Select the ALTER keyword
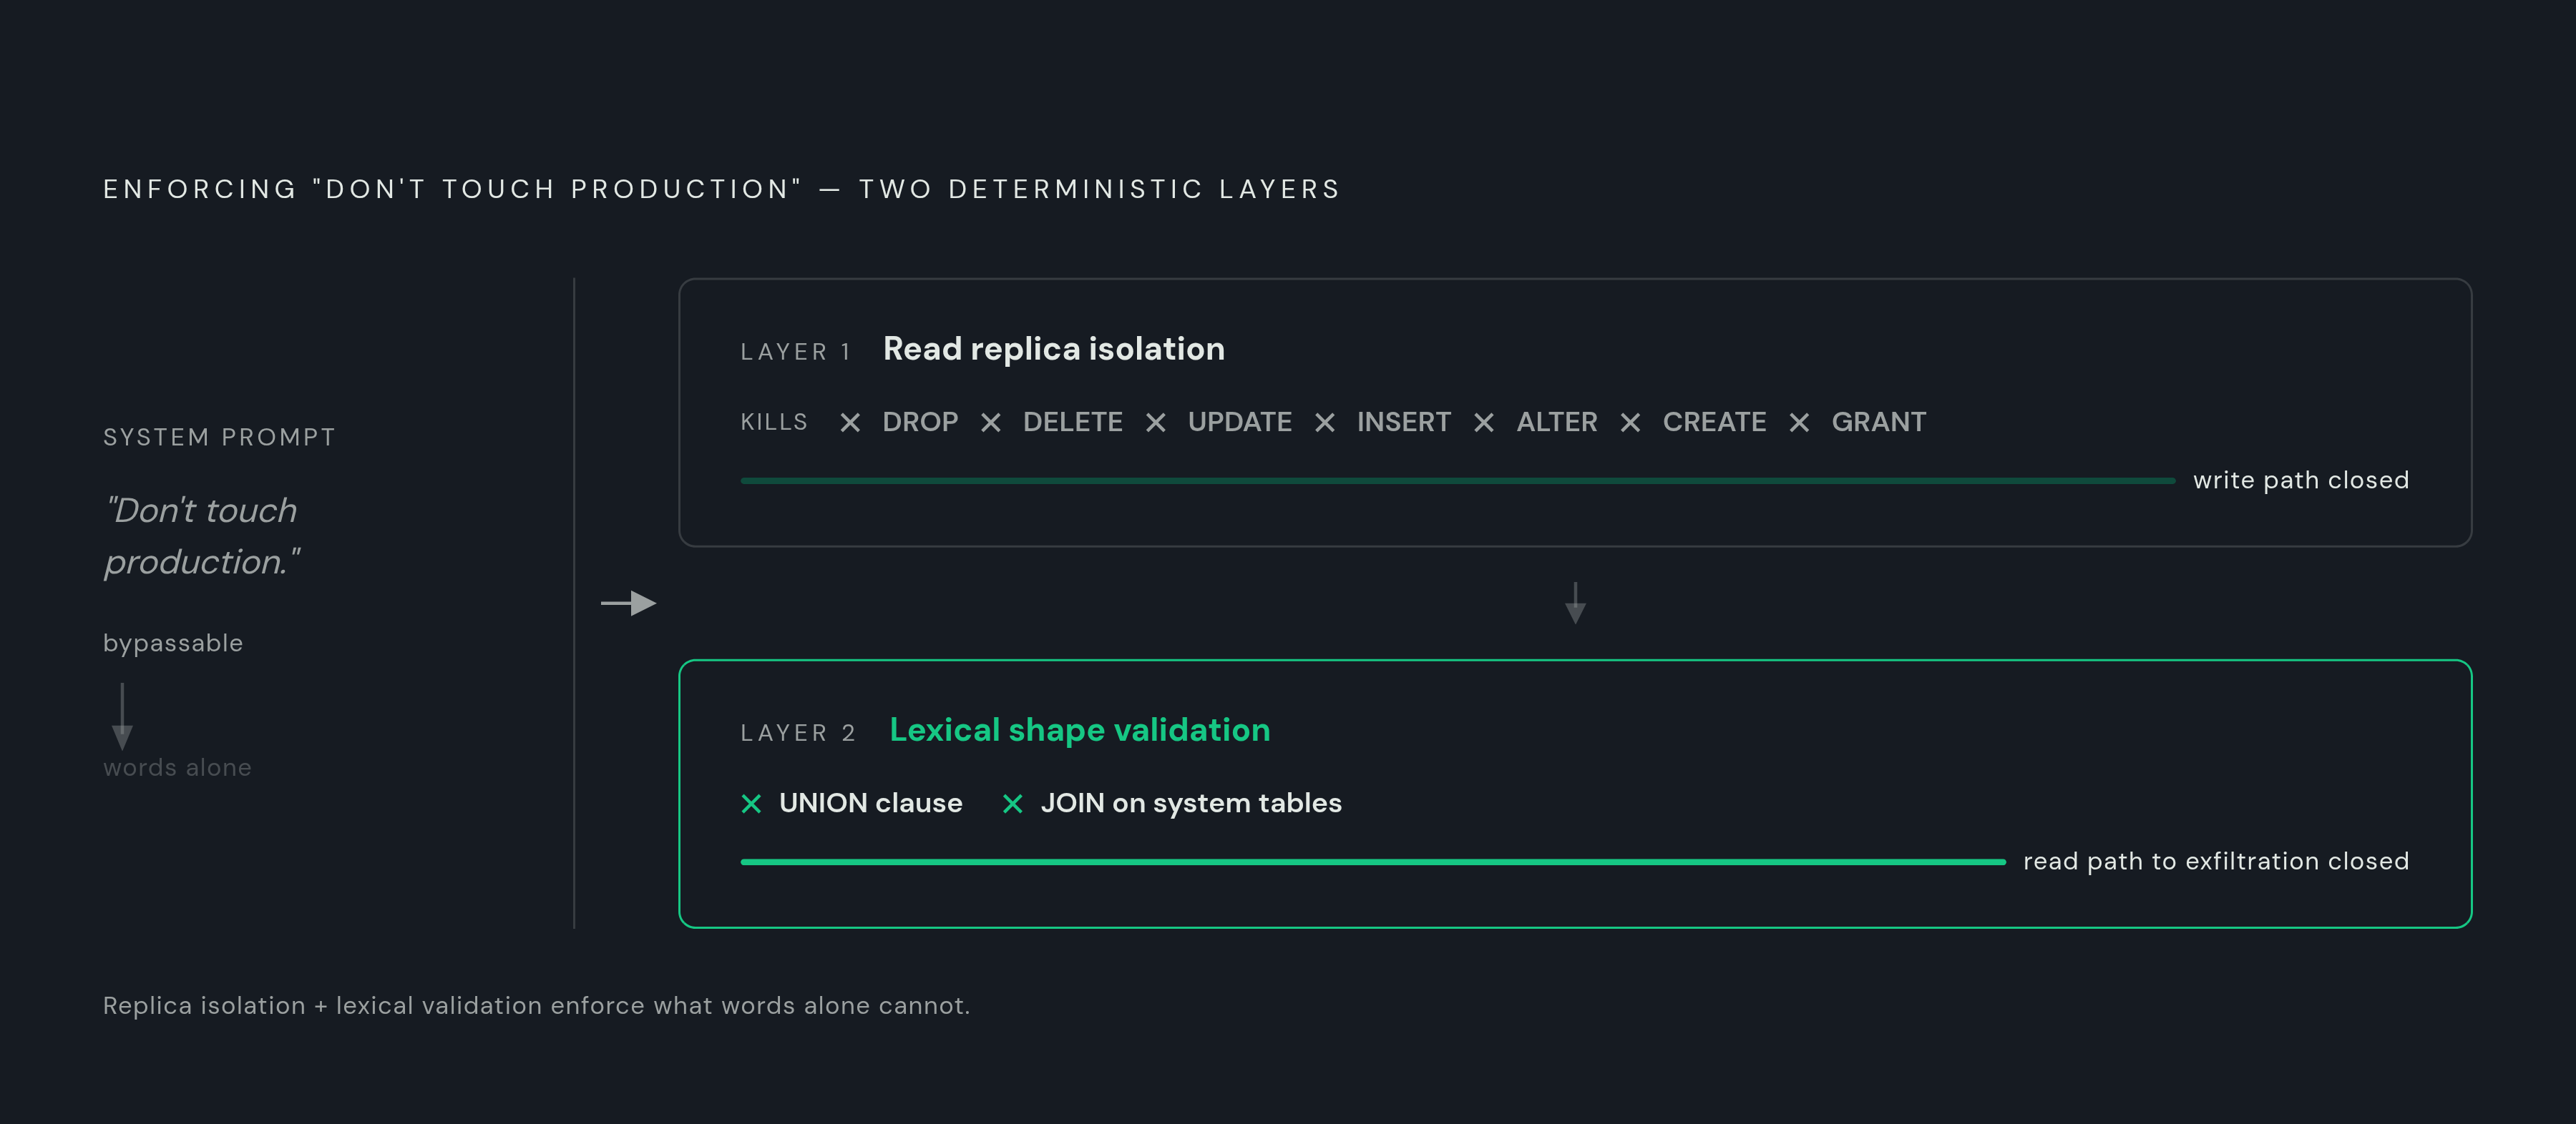Viewport: 2576px width, 1124px height. click(1557, 422)
